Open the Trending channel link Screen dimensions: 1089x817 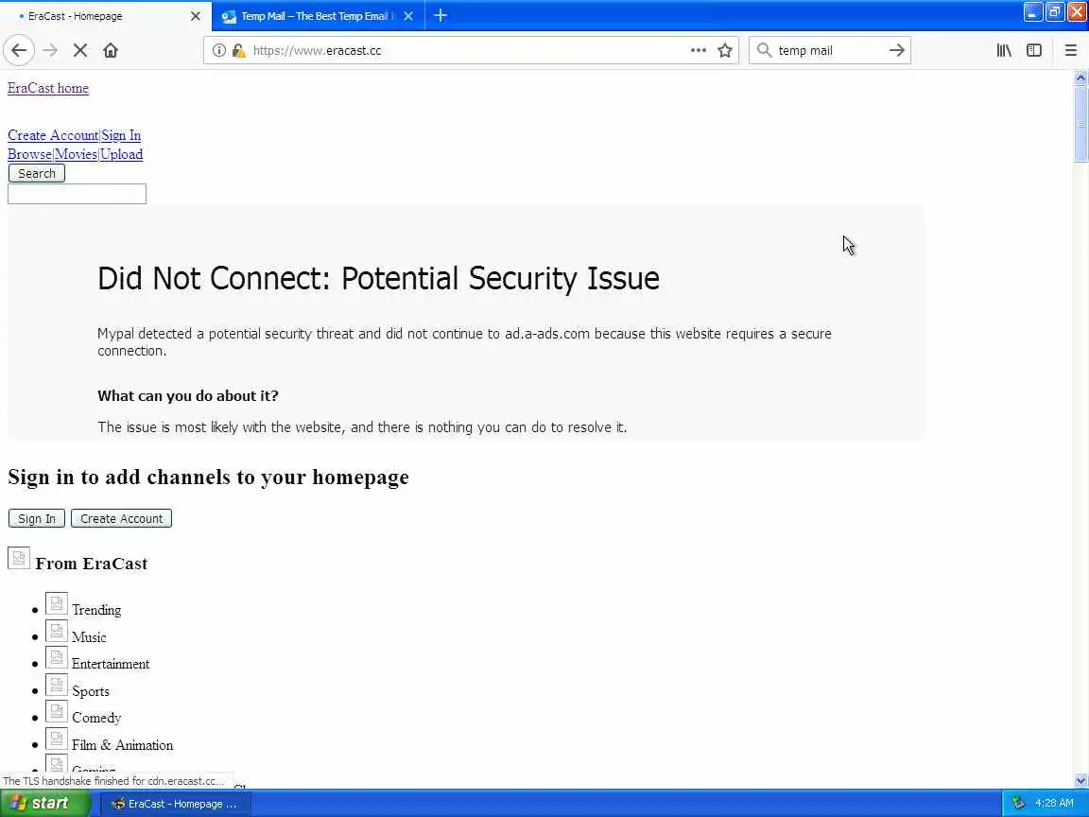coord(96,610)
